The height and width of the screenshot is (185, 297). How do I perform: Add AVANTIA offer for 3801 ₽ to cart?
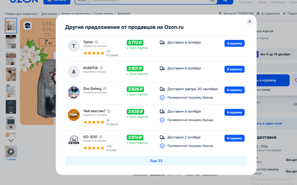coord(234,69)
